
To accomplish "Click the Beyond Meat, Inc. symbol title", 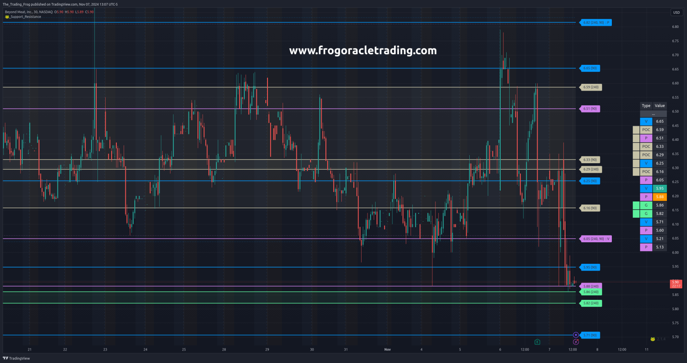I will point(28,12).
